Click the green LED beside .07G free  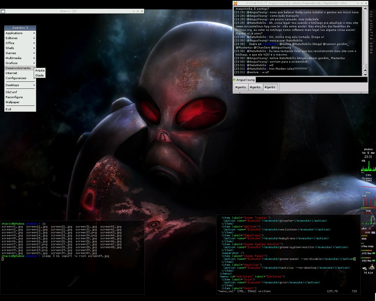coord(374,253)
